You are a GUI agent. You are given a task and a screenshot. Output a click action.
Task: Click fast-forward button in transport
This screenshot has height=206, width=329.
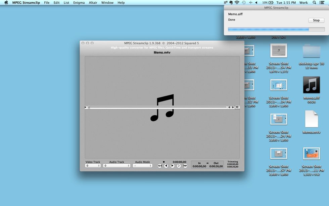(185, 166)
